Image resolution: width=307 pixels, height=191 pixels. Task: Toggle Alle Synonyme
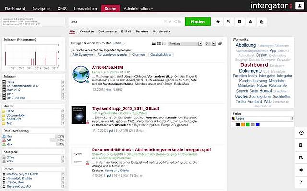click(x=83, y=55)
